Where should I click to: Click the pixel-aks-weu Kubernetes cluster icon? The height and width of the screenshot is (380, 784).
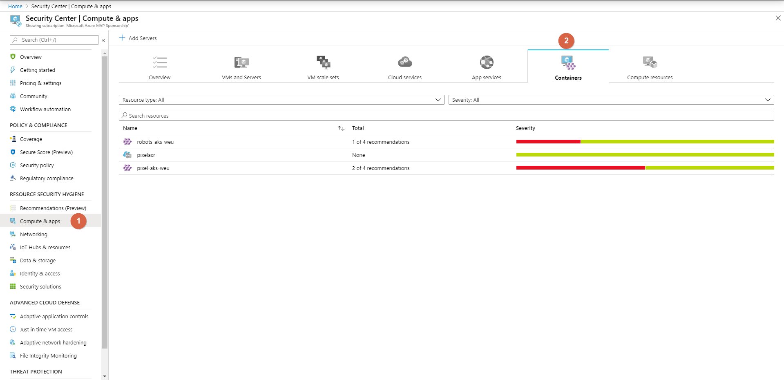(x=127, y=168)
